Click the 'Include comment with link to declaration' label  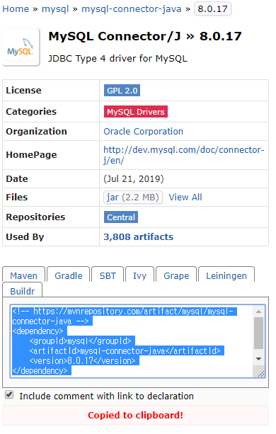(106, 396)
